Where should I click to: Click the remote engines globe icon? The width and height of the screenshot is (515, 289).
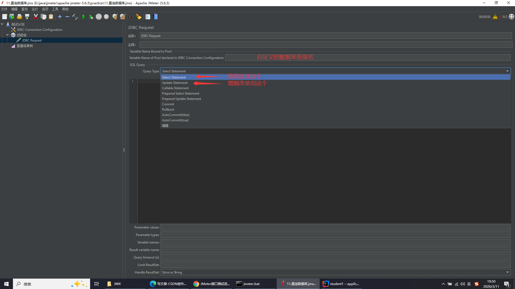point(512,17)
